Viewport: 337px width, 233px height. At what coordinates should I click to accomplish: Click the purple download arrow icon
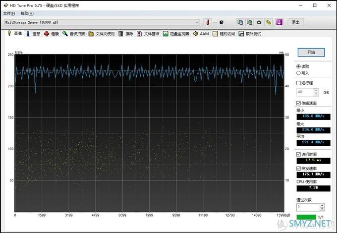(x=279, y=22)
